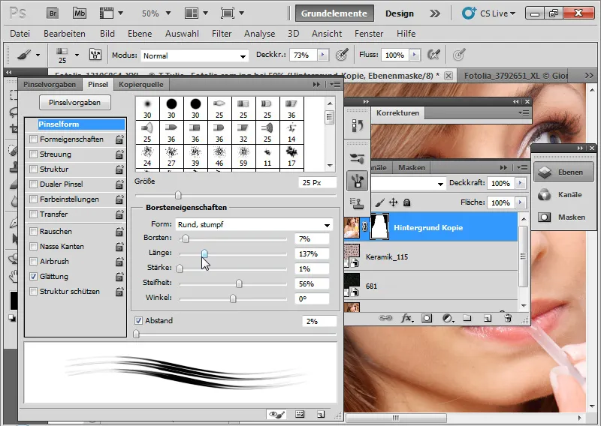This screenshot has height=426, width=601.
Task: Select Design workspace button
Action: (x=400, y=13)
